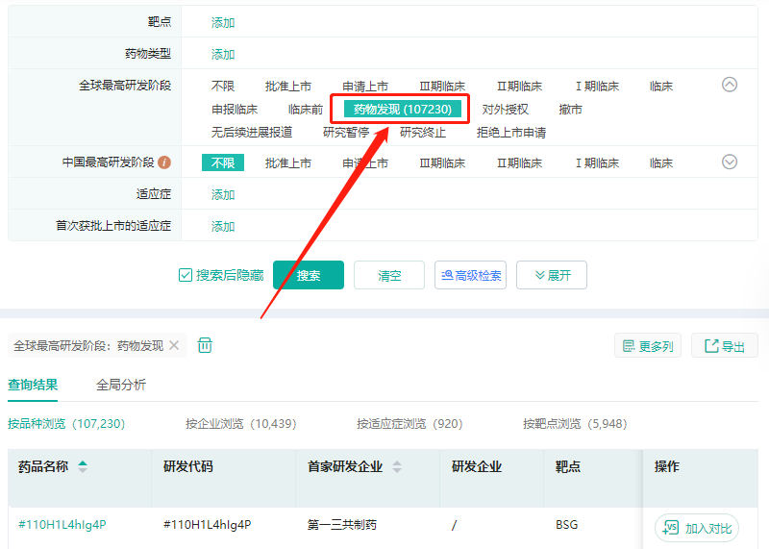
Task: Switch to the 全局分析 tab
Action: tap(121, 385)
